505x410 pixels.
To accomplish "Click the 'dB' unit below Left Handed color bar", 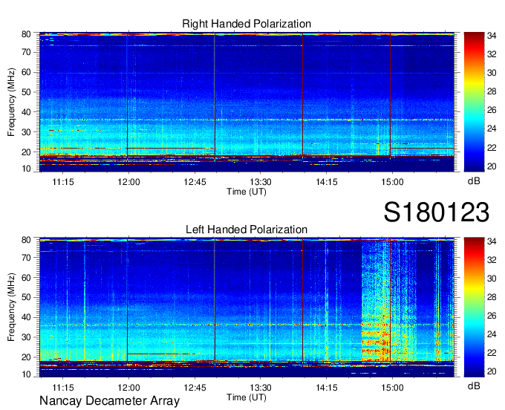I will pyautogui.click(x=474, y=385).
